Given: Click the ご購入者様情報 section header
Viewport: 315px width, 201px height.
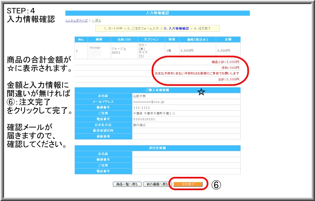Looking at the screenshot, I should [157, 90].
